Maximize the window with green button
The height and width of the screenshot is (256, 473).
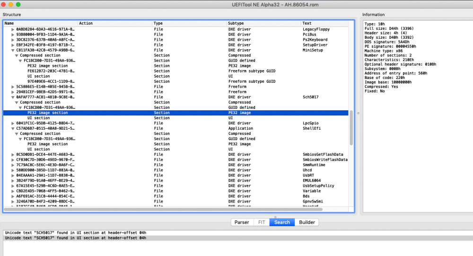[x=18, y=5]
